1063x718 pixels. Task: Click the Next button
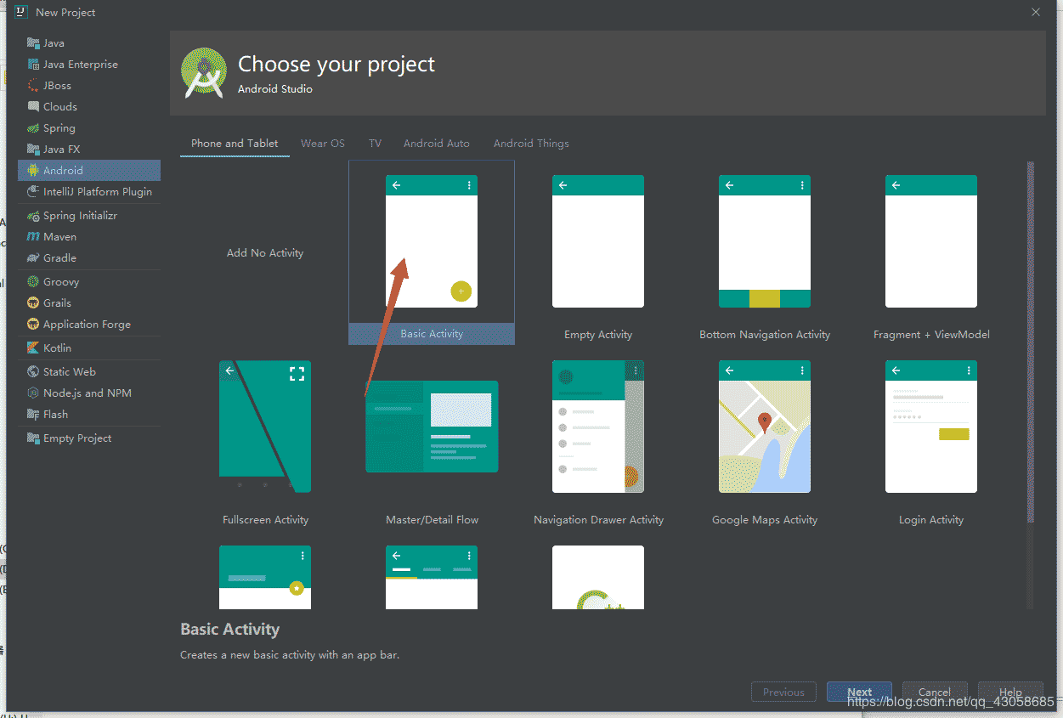tap(859, 692)
